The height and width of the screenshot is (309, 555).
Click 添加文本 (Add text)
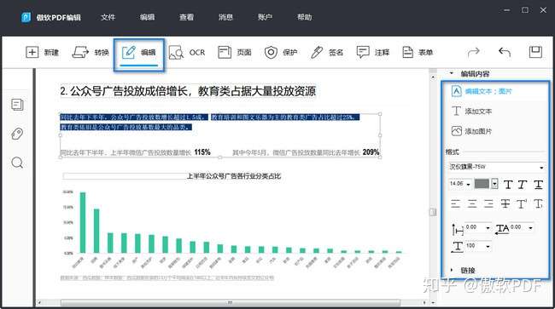(x=471, y=112)
